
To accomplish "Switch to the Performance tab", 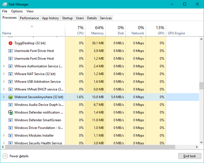I will tap(29, 18).
